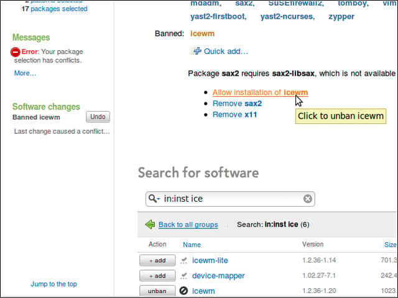398x298 pixels.
Task: Choose Remove sax2 resolution
Action: pos(237,104)
